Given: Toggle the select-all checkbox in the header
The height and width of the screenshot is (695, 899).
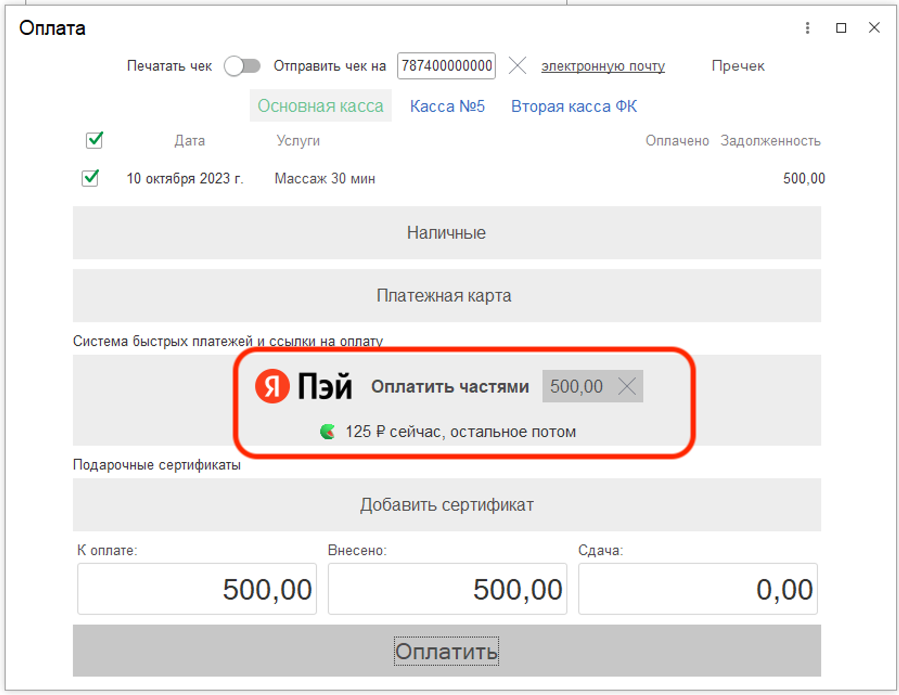Looking at the screenshot, I should pyautogui.click(x=94, y=140).
